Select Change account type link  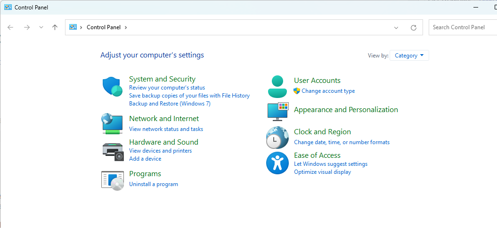pos(328,91)
